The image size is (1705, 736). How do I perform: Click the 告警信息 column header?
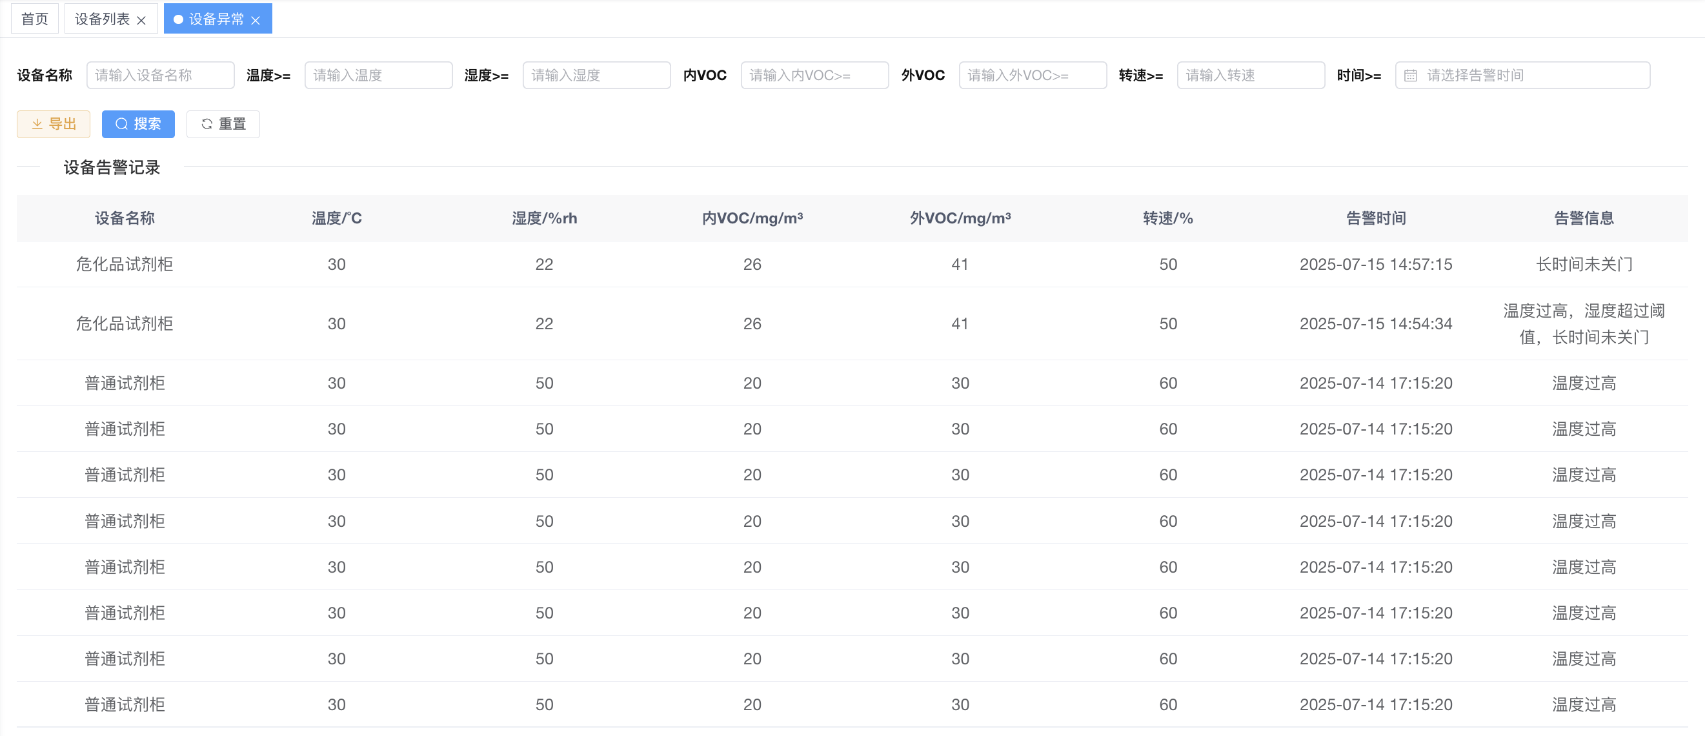[x=1583, y=218]
